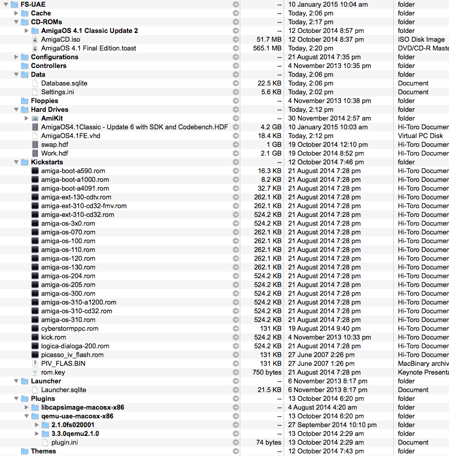Viewport: 449px width, 456px height.
Task: Click the AmigaOS4.1FE.vhd file icon
Action: [x=35, y=136]
